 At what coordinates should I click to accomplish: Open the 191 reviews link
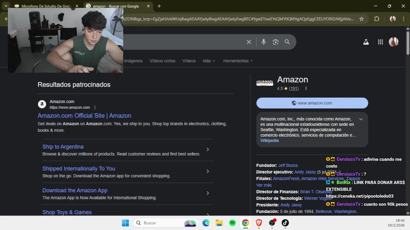tap(294, 88)
